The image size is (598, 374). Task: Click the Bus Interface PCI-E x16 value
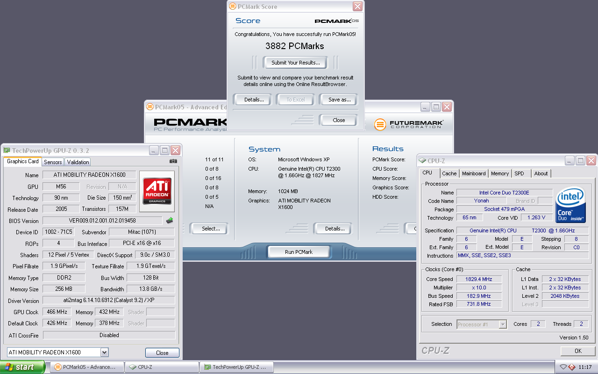point(142,244)
